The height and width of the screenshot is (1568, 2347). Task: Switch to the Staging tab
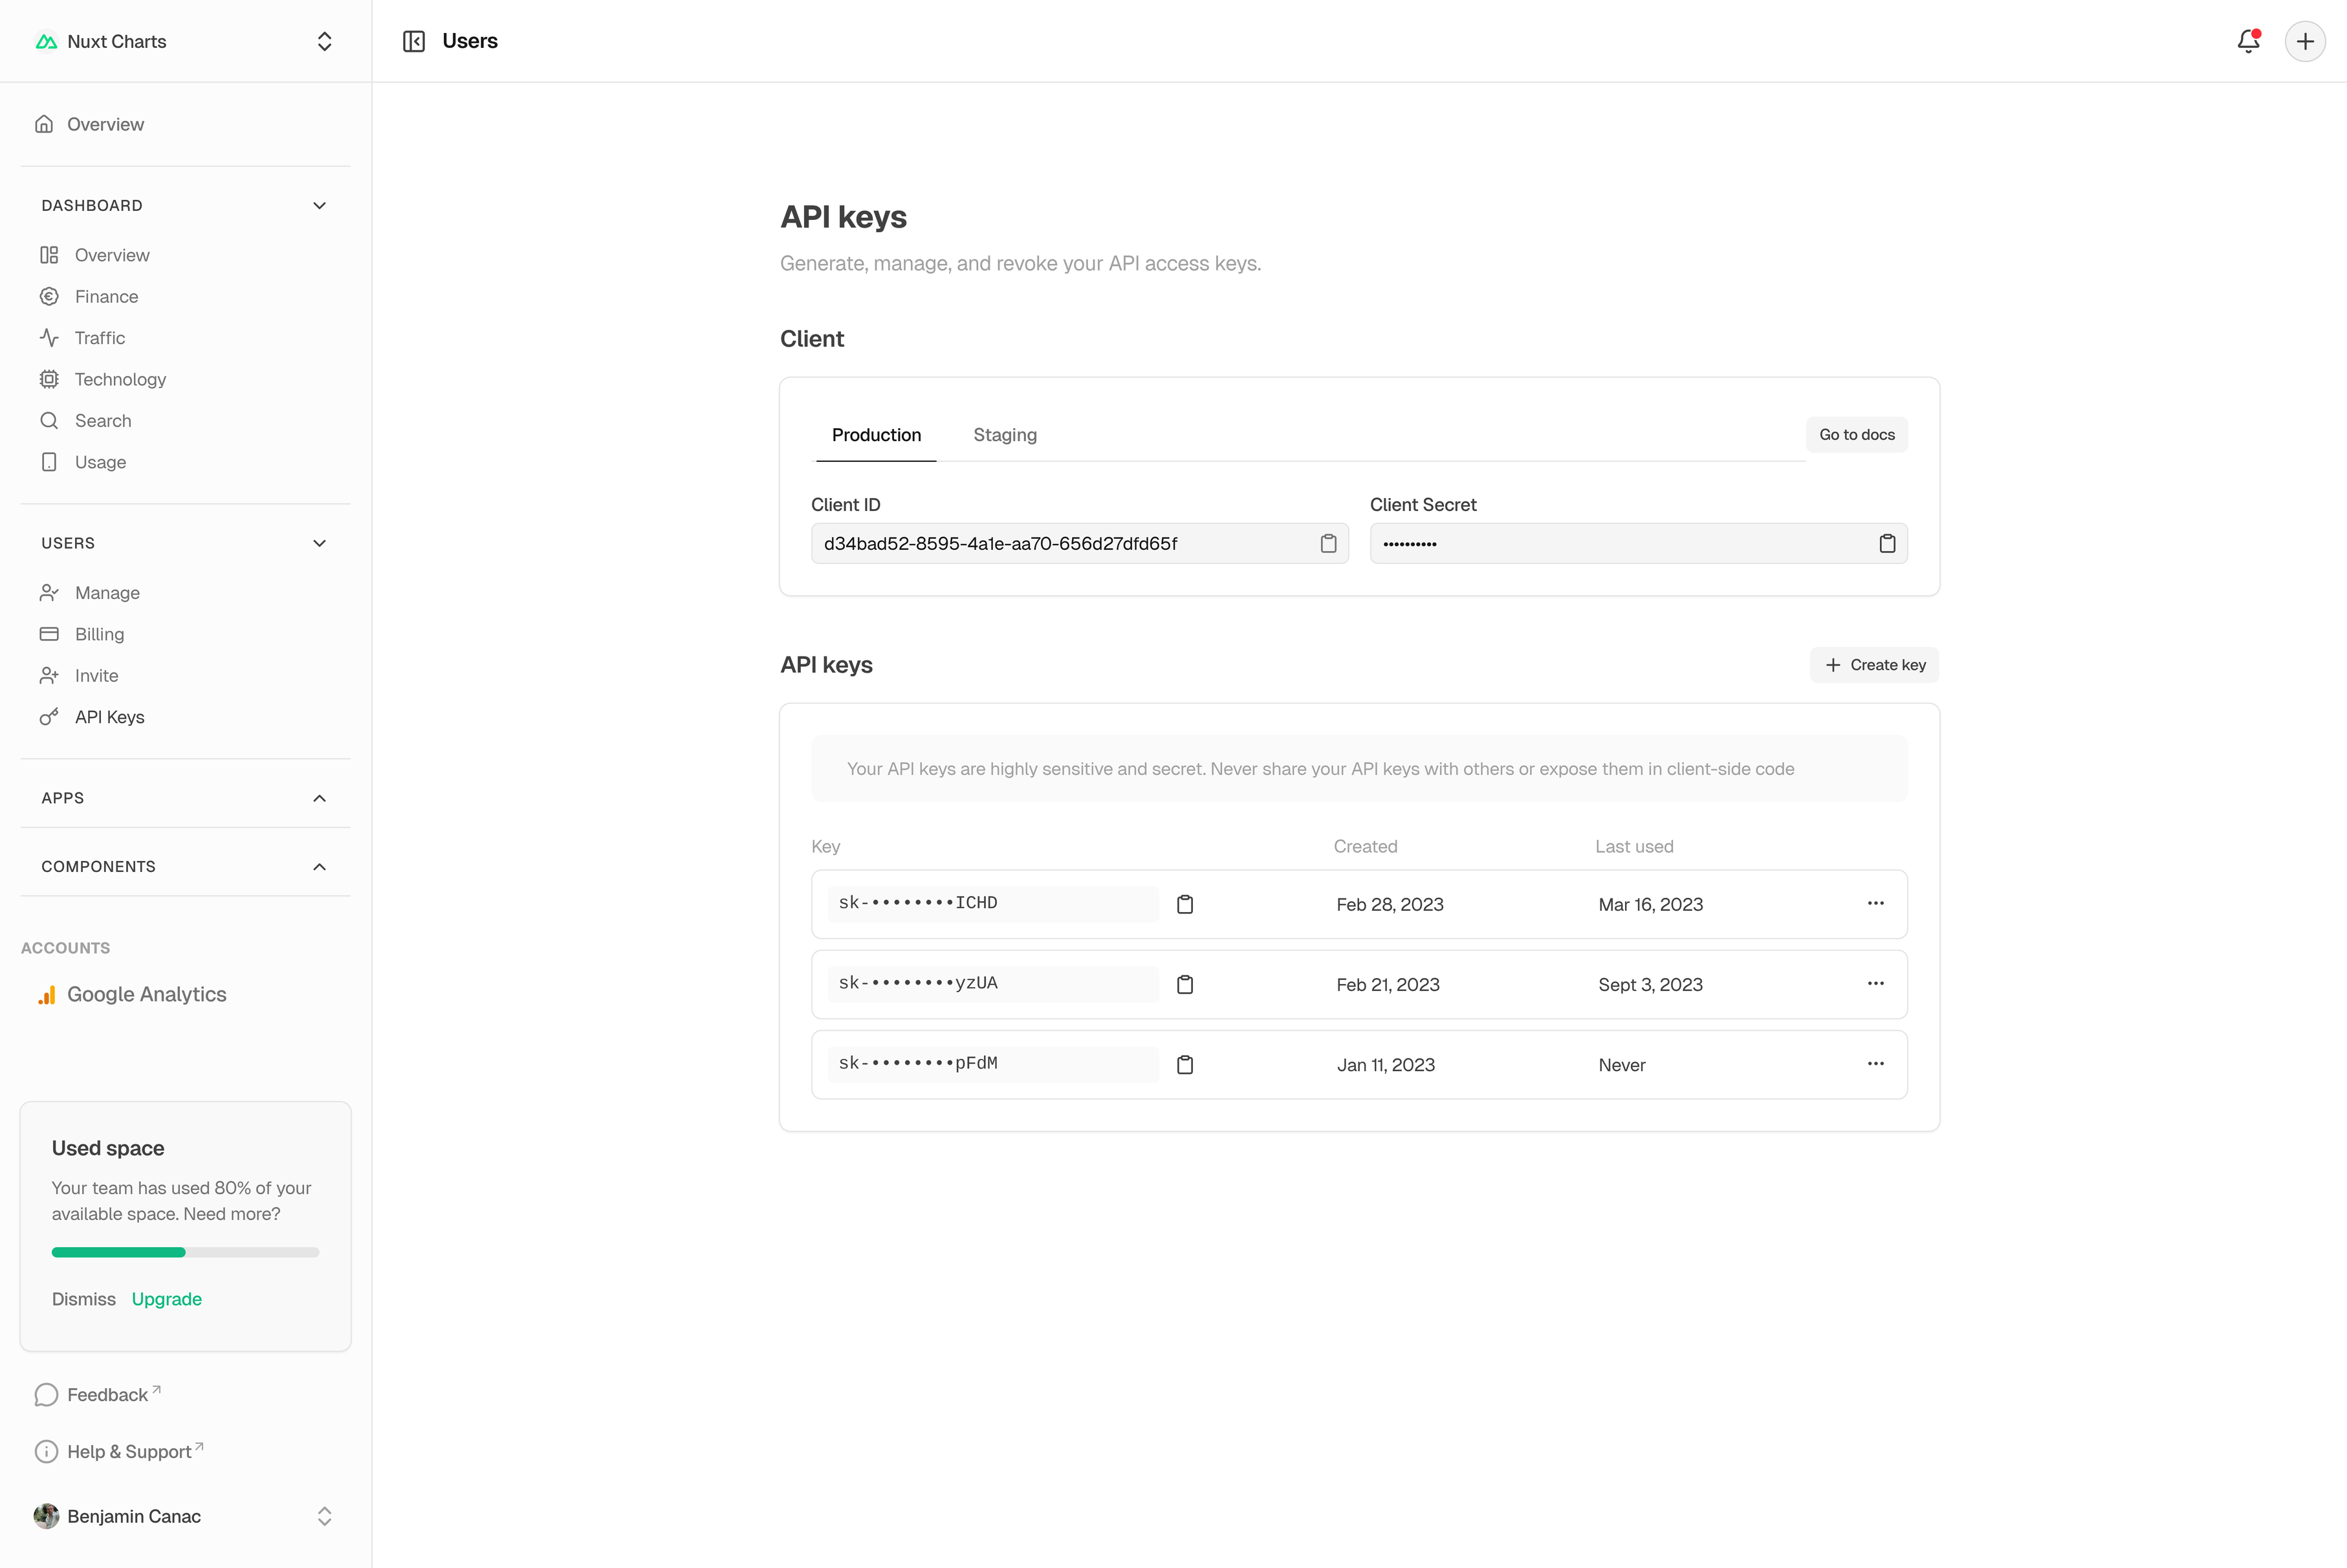[x=1004, y=435]
